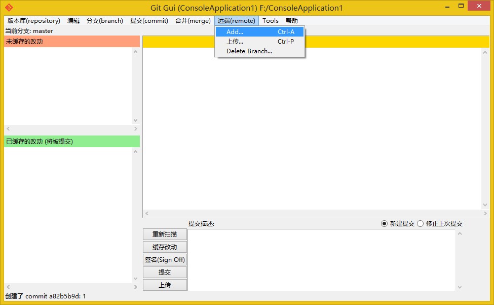Click the 上传 button below 提交

(x=165, y=285)
